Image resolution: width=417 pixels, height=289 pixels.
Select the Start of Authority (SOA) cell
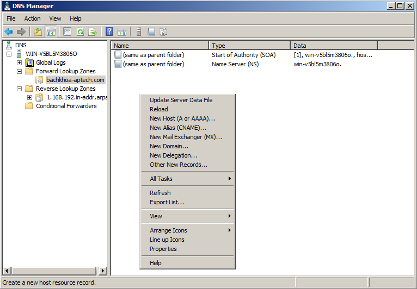(243, 55)
